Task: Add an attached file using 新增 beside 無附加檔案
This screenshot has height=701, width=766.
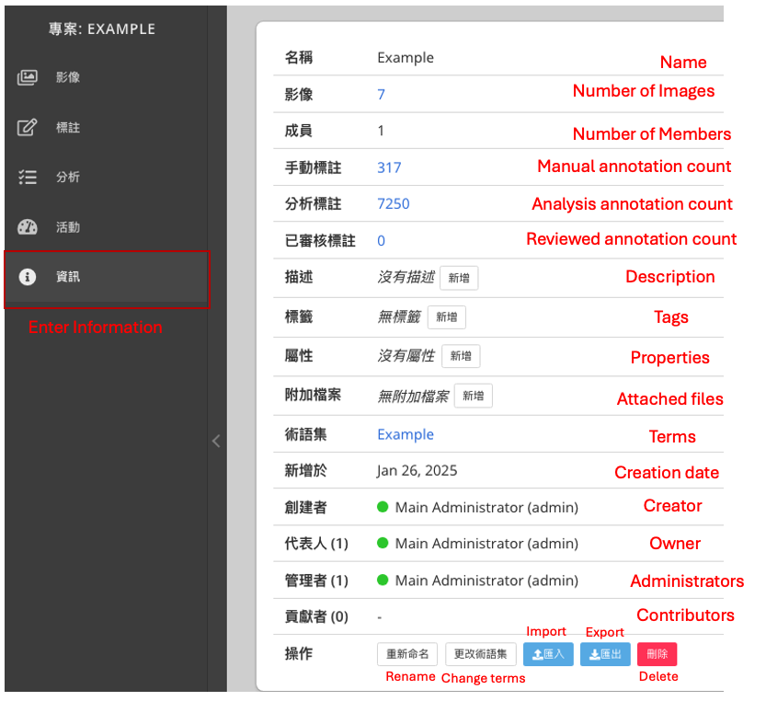Action: coord(474,396)
